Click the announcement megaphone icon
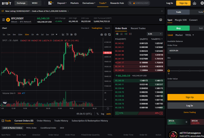Image resolution: width=204 pixels, height=138 pixels. coord(3,11)
